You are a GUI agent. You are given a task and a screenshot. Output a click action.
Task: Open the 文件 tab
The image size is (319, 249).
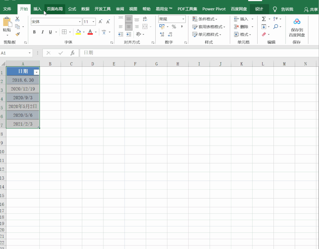(7, 9)
